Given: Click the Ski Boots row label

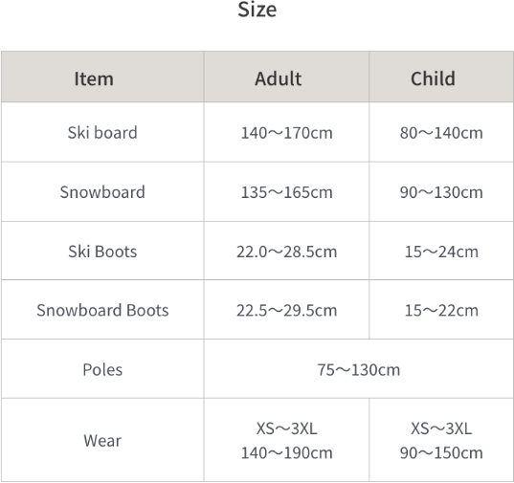Looking at the screenshot, I should (102, 252).
